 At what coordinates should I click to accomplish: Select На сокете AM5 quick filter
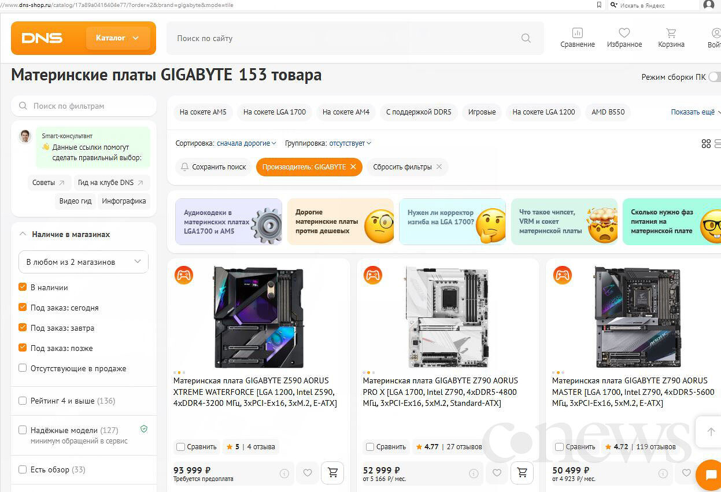pos(203,112)
